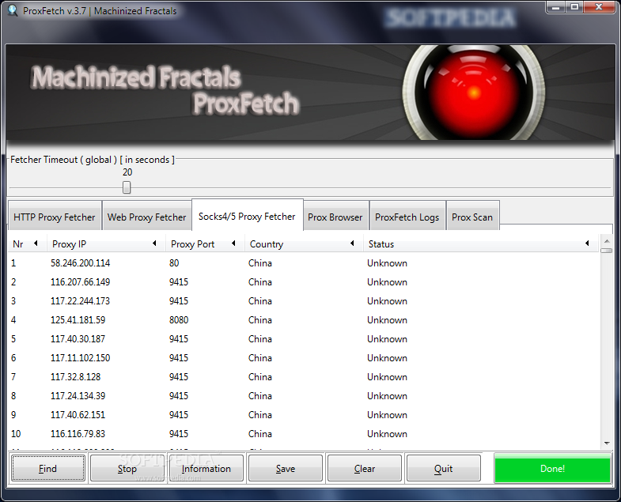Stop the proxy fetching

(x=127, y=468)
